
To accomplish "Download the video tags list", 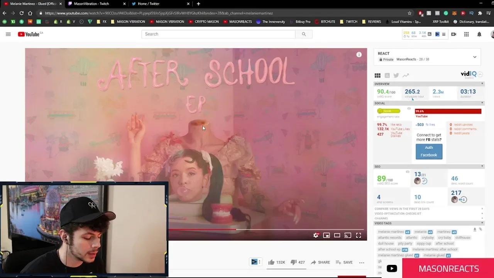I will coord(475,229).
